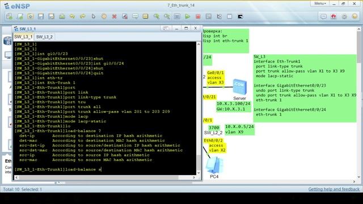Select the PC4 device on canvas
This screenshot has width=363, height=204.
[214, 165]
